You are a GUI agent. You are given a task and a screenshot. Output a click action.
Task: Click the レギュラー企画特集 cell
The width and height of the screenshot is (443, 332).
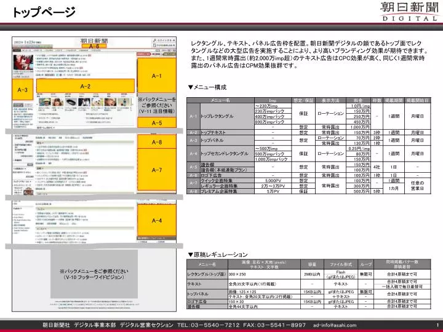click(x=227, y=186)
